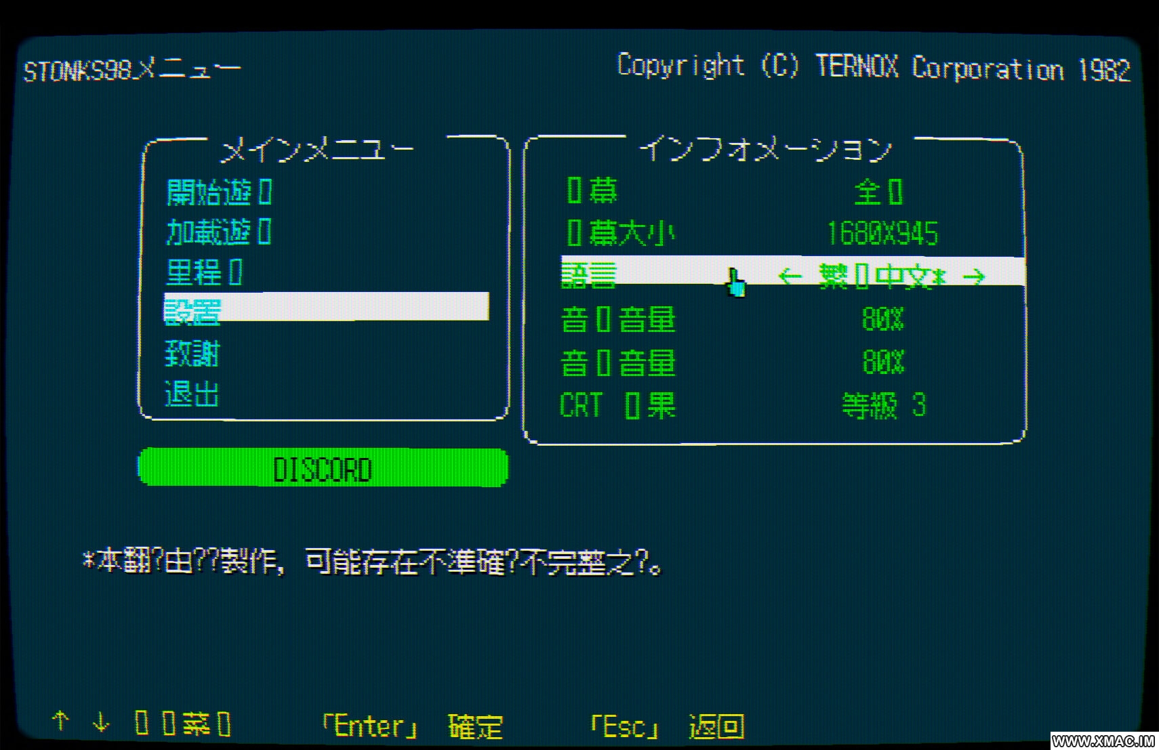
Task: Click the right arrow beside 繁體中文
Action: coord(974,276)
